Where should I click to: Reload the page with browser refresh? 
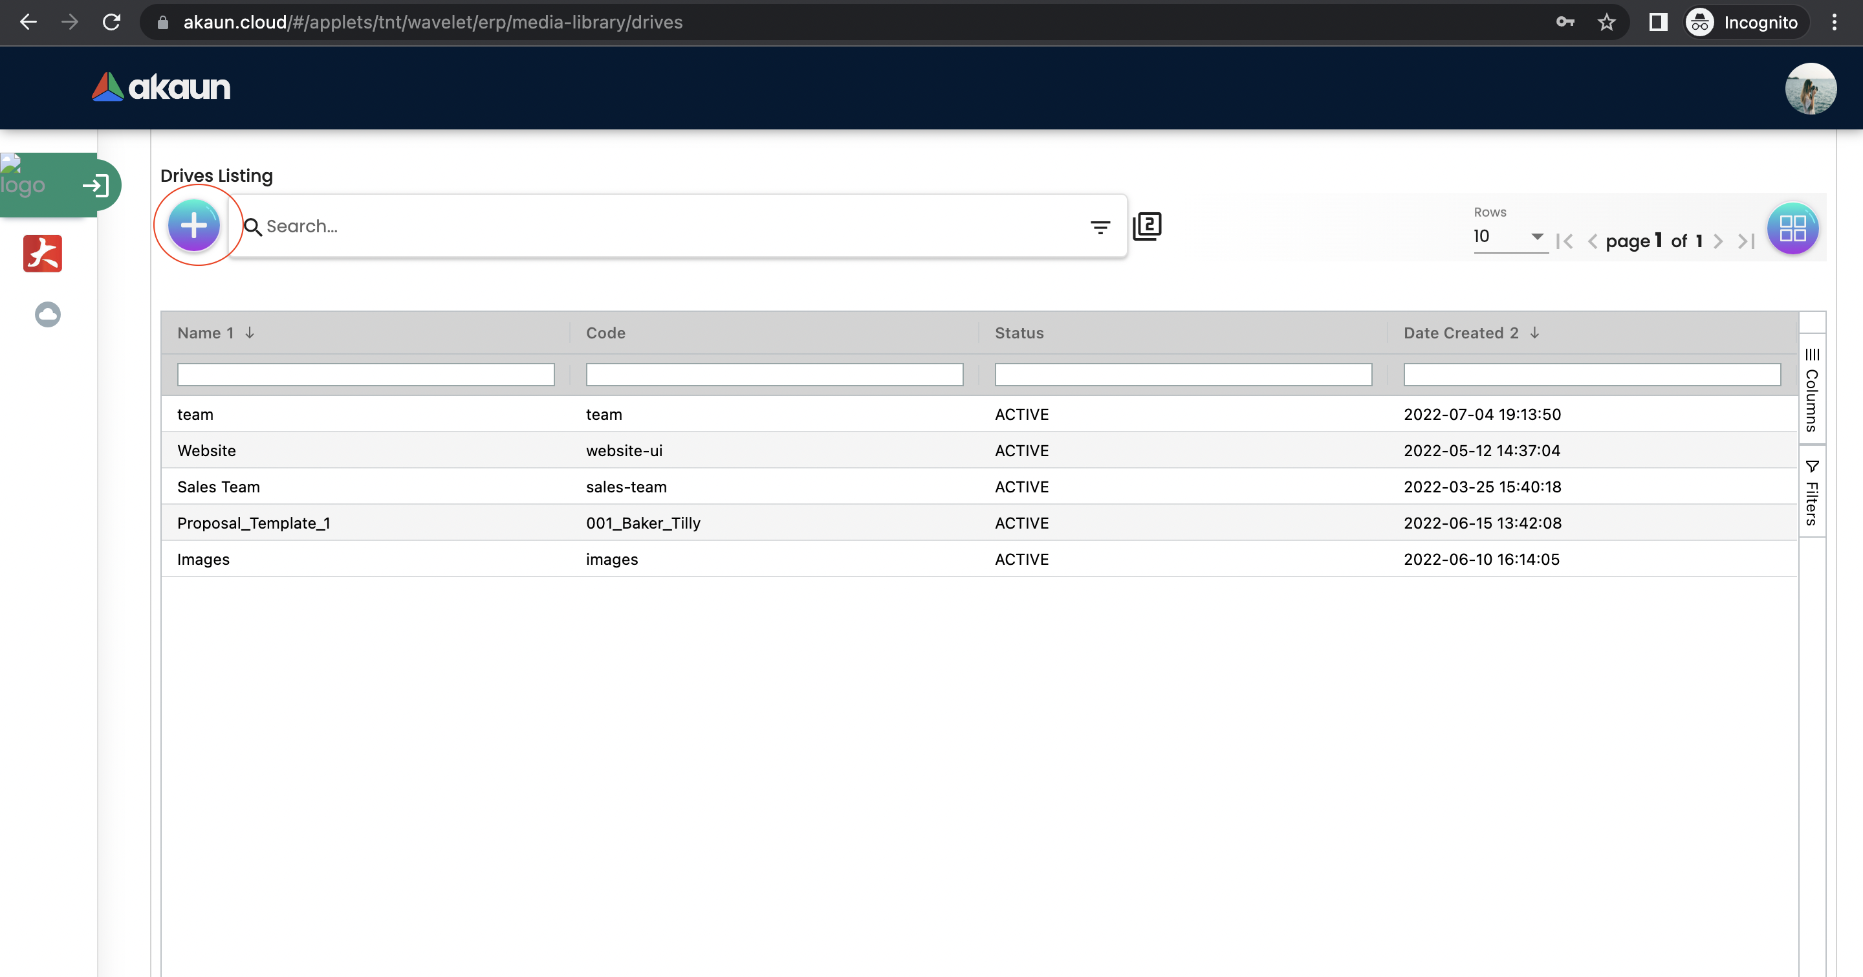111,23
